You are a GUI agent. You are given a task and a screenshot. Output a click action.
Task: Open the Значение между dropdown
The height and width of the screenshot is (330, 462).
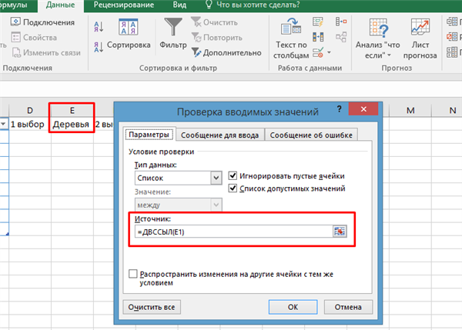pyautogui.click(x=216, y=205)
